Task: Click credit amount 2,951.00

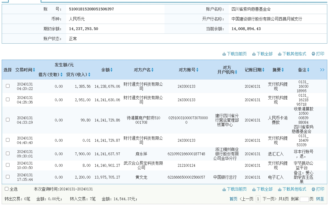Action: coord(83,100)
